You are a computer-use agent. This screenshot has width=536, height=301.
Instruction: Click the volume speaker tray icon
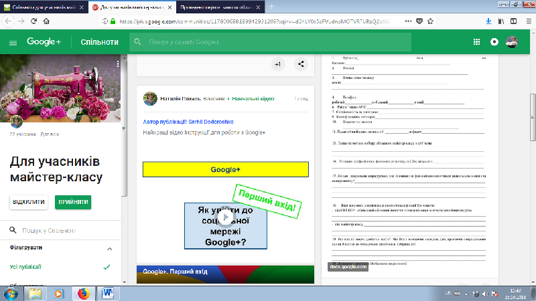click(484, 294)
